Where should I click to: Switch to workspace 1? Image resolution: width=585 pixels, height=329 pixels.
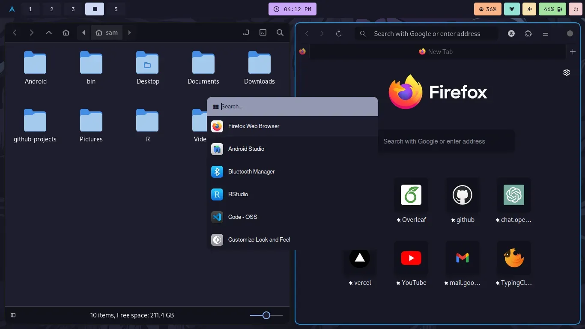[x=30, y=9]
